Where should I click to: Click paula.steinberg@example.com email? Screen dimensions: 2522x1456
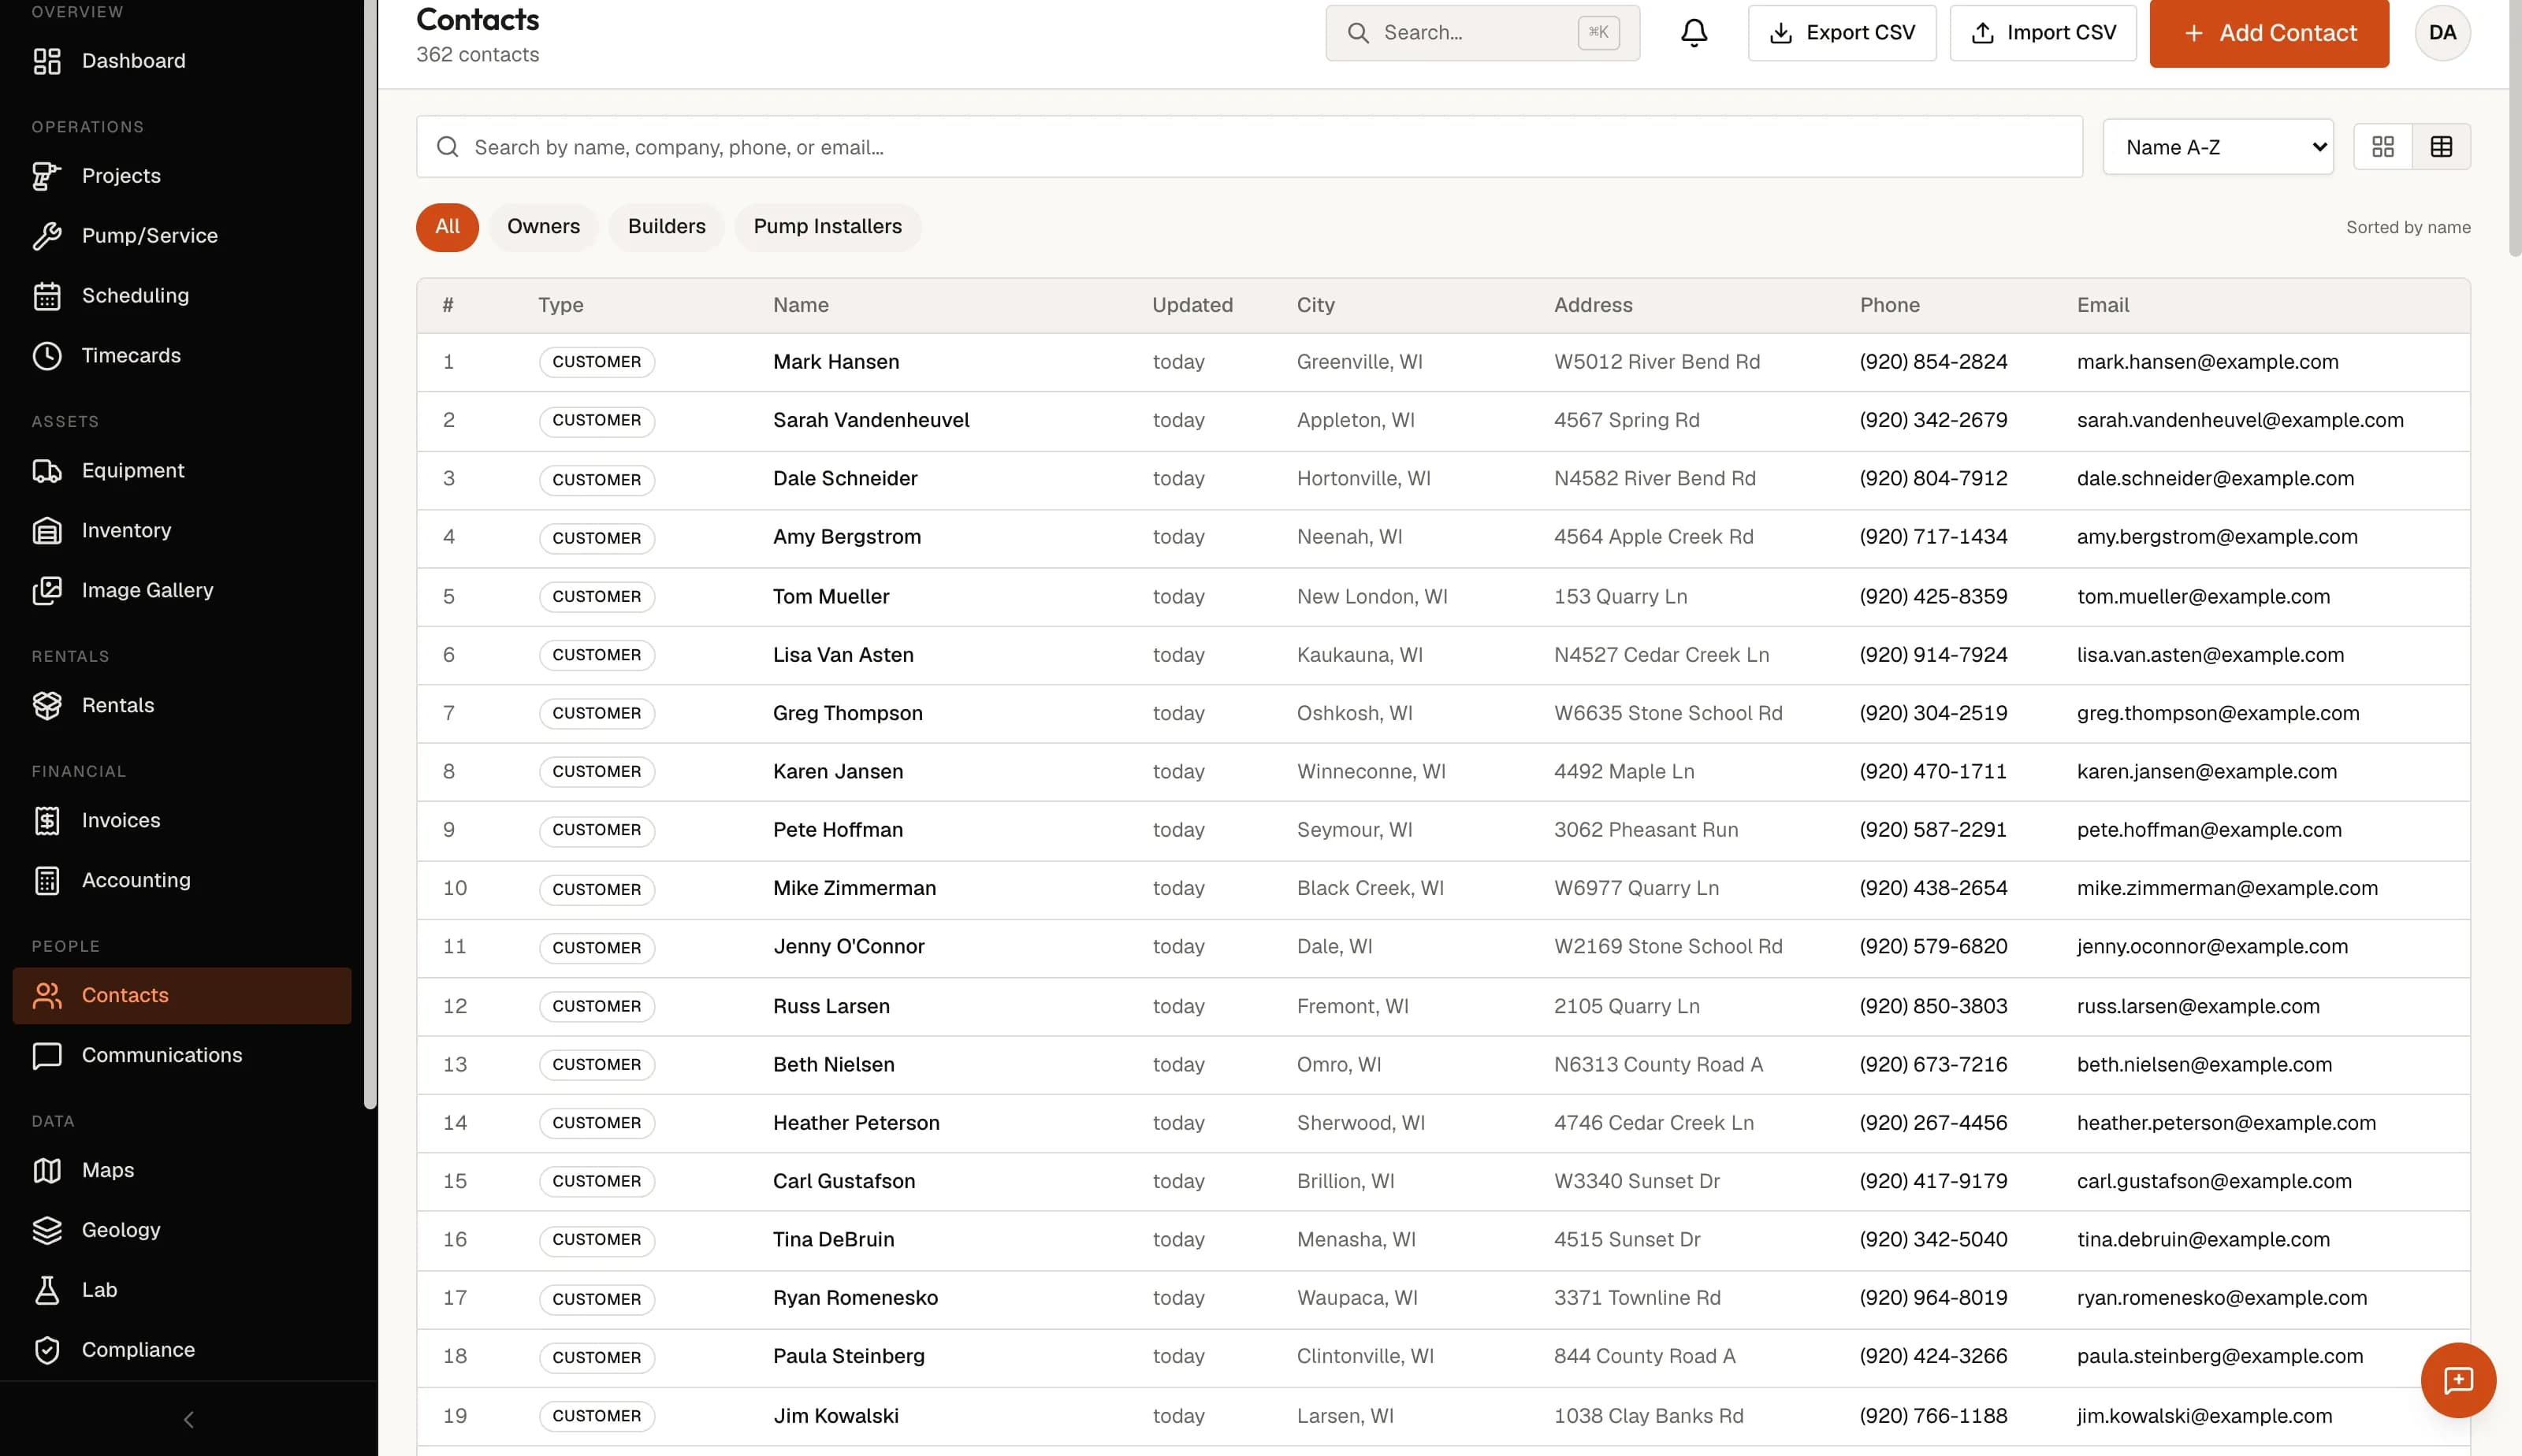[2220, 1357]
